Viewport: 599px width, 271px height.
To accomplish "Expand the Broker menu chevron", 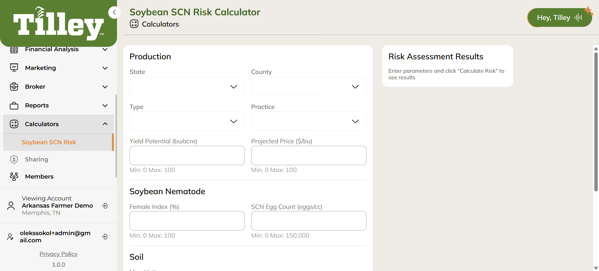I will point(105,87).
